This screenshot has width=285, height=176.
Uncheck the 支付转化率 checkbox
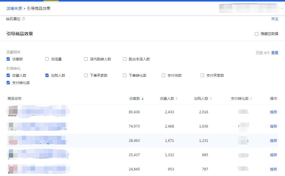pyautogui.click(x=8, y=83)
